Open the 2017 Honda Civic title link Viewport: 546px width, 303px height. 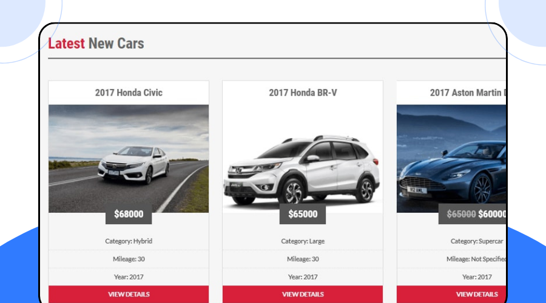tap(129, 93)
